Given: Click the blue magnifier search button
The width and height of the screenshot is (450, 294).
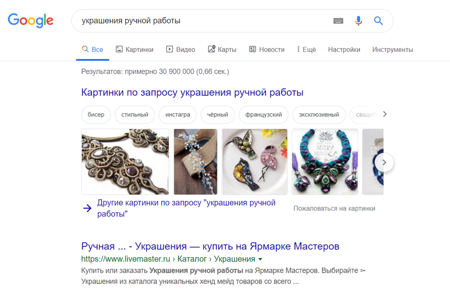Looking at the screenshot, I should (378, 20).
